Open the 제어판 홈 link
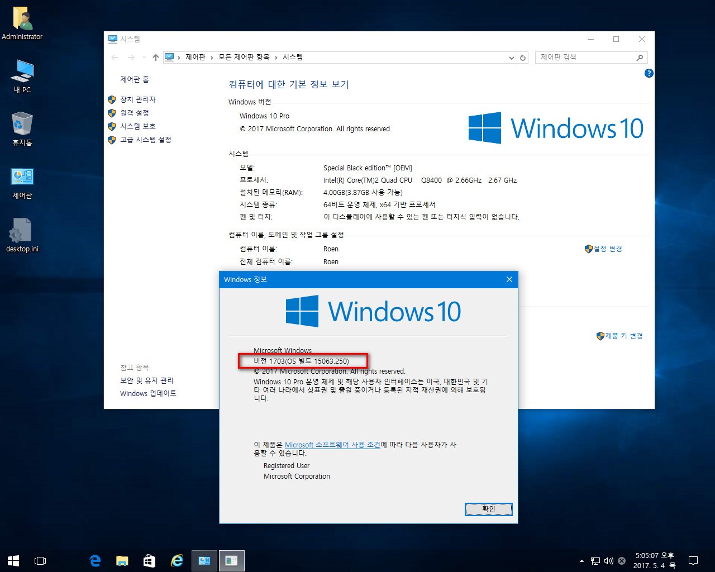Screen dimensions: 715x572 [135, 80]
